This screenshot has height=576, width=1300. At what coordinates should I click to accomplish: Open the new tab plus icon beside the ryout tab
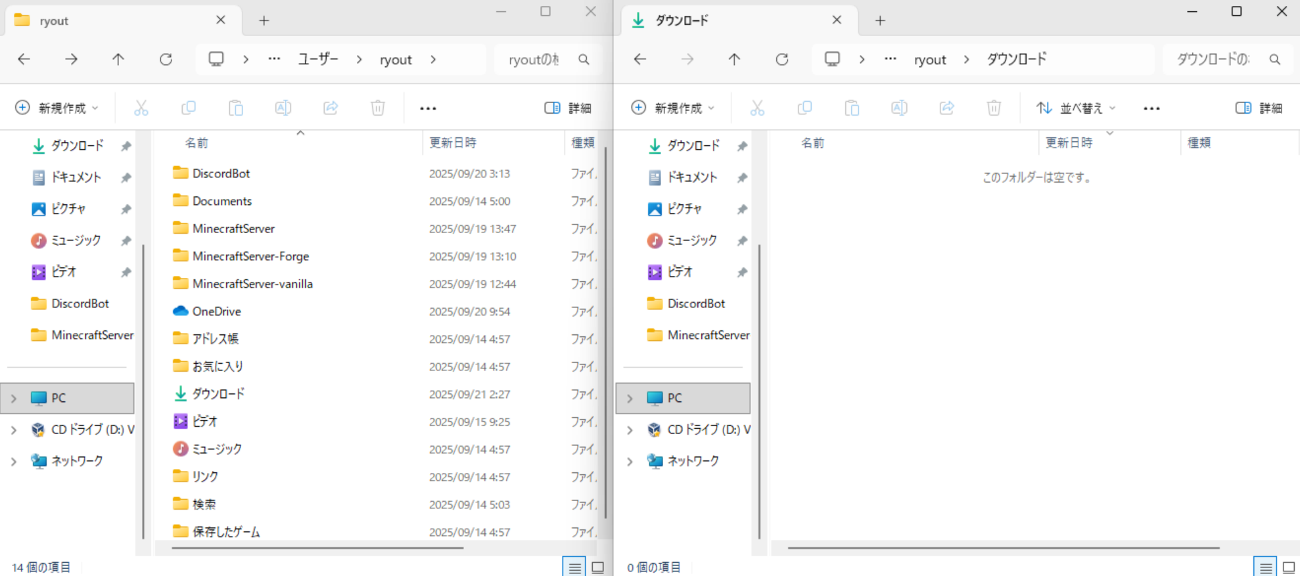tap(264, 21)
